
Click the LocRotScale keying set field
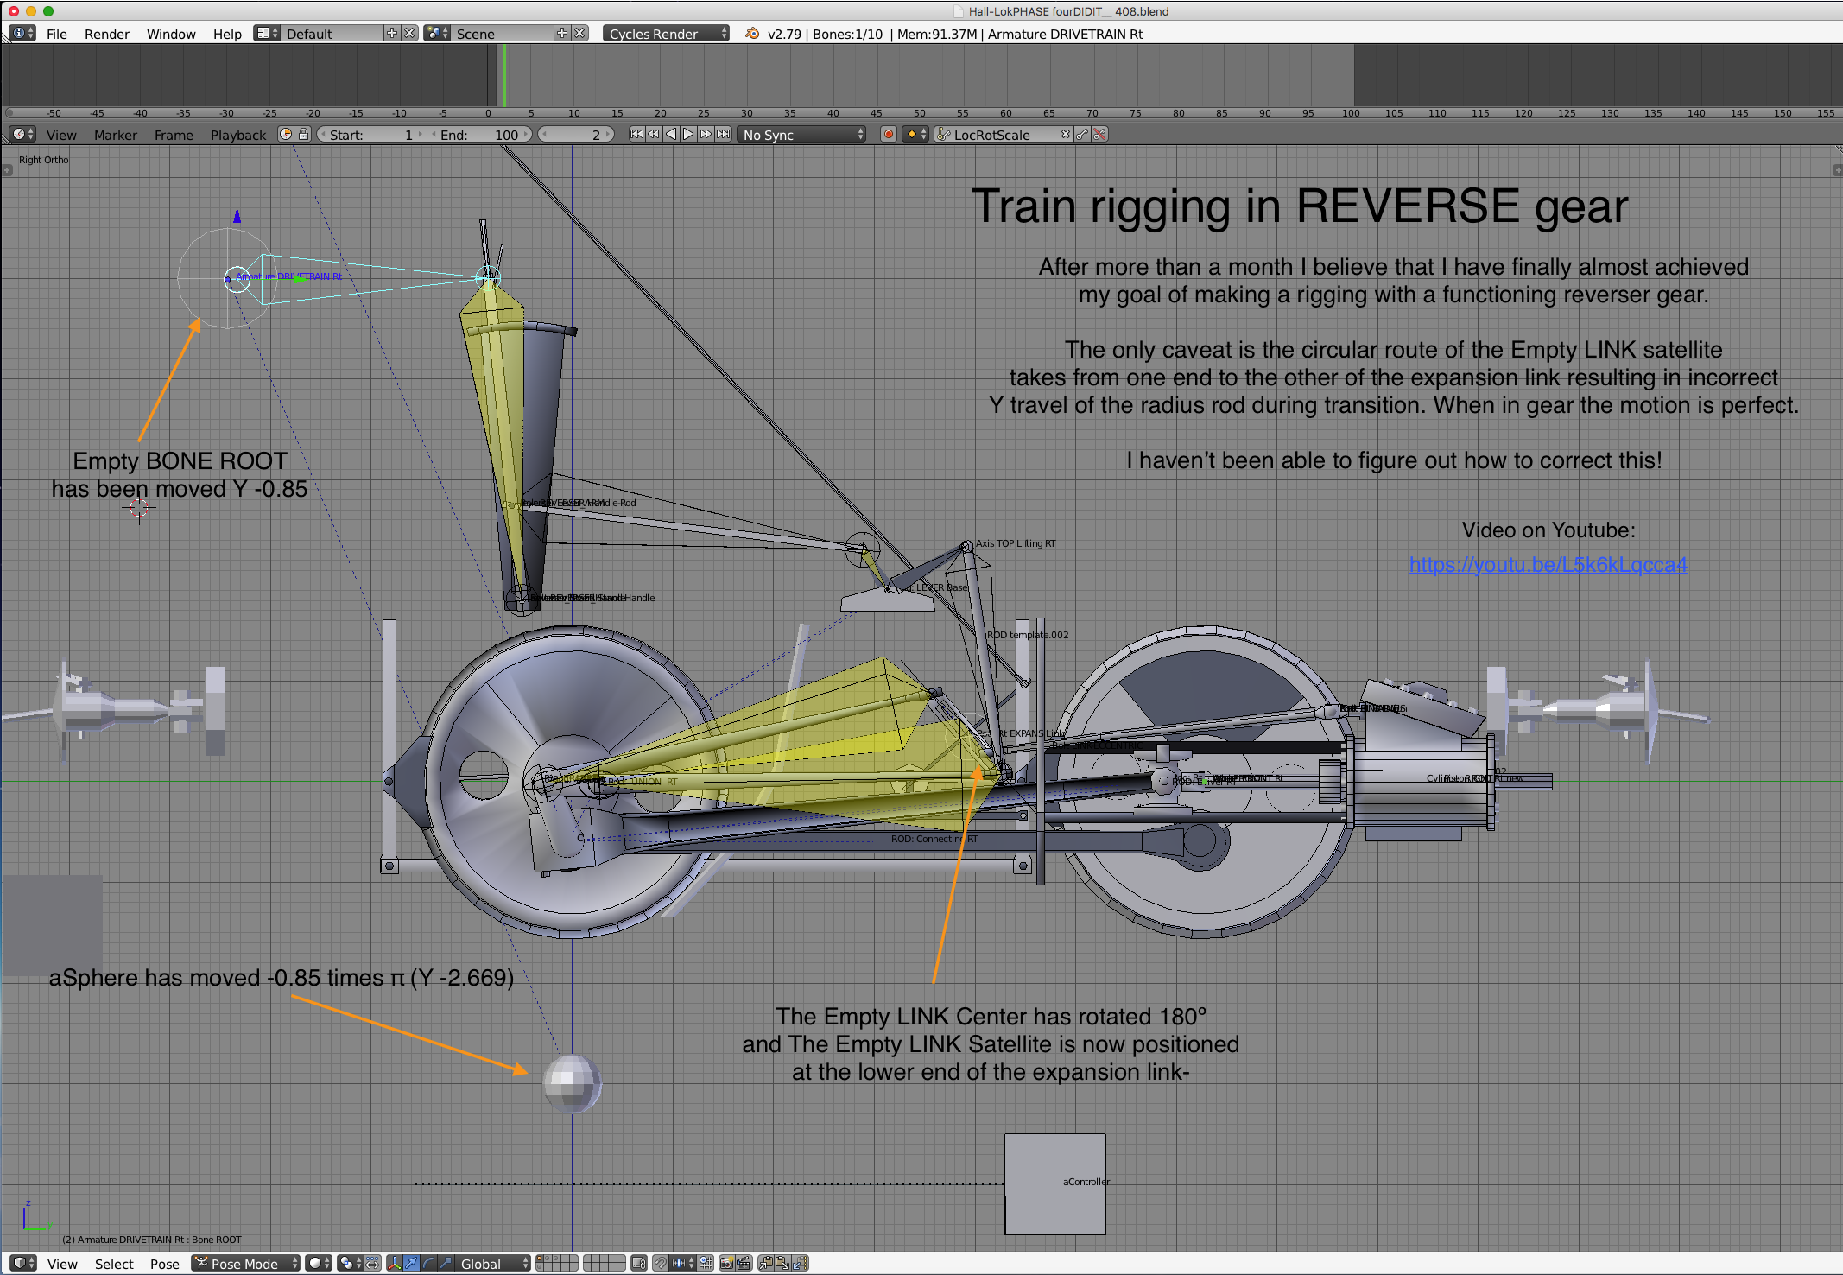click(x=1002, y=135)
